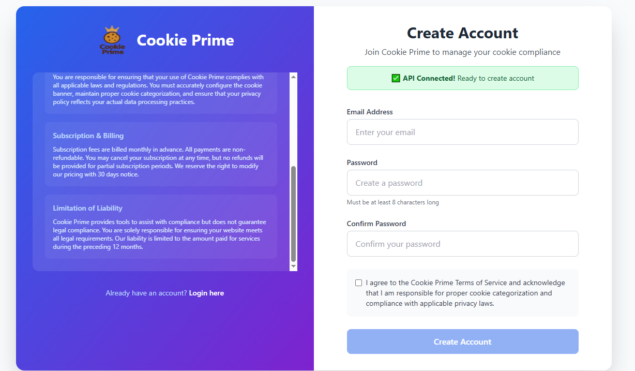
Task: Click the green API Connected checkmark icon
Action: [396, 78]
